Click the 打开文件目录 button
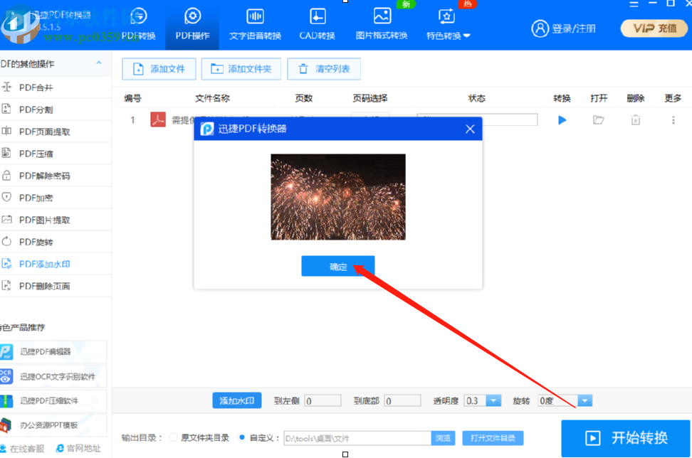 493,438
